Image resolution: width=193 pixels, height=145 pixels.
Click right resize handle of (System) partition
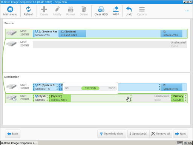tap(131, 98)
